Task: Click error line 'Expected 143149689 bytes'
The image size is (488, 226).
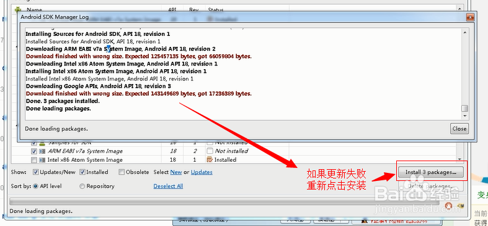Action: (139, 93)
